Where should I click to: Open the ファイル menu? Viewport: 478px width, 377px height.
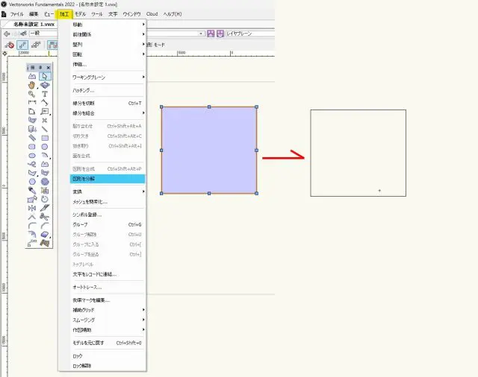(x=16, y=14)
